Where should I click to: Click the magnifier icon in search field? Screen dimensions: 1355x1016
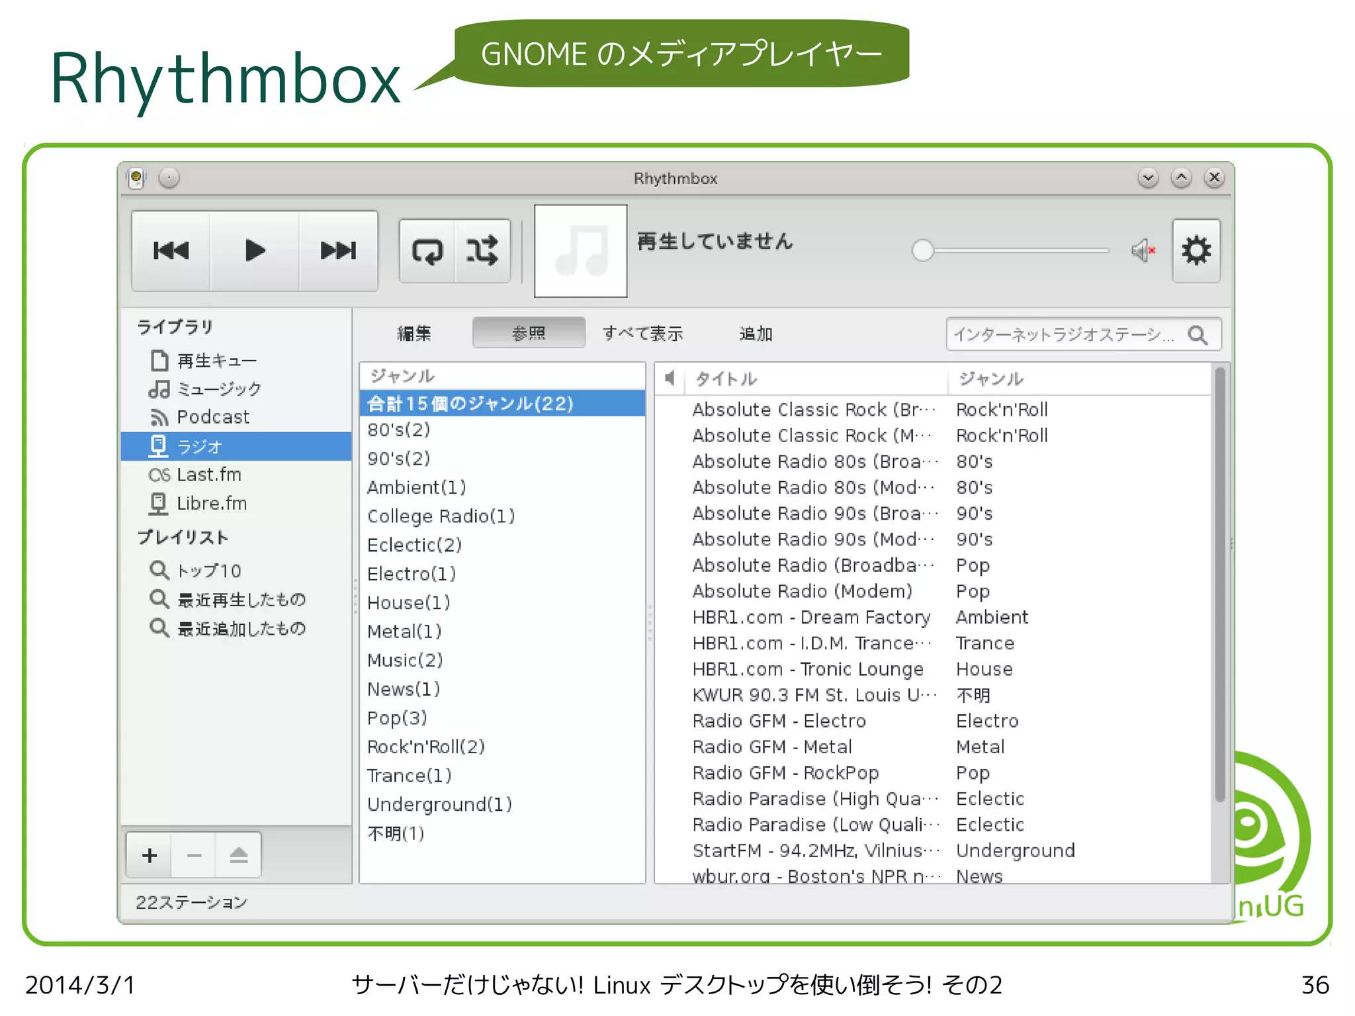[x=1198, y=335]
